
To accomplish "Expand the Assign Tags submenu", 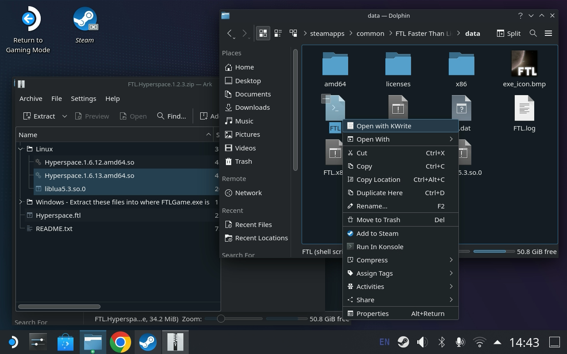I will pyautogui.click(x=400, y=273).
